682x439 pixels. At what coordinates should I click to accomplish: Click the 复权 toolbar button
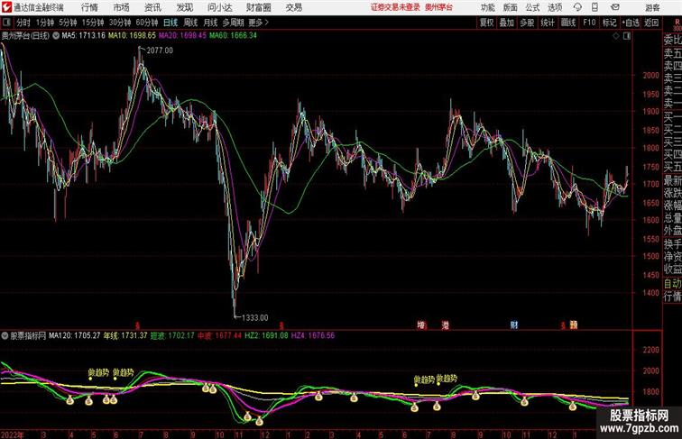tap(487, 23)
